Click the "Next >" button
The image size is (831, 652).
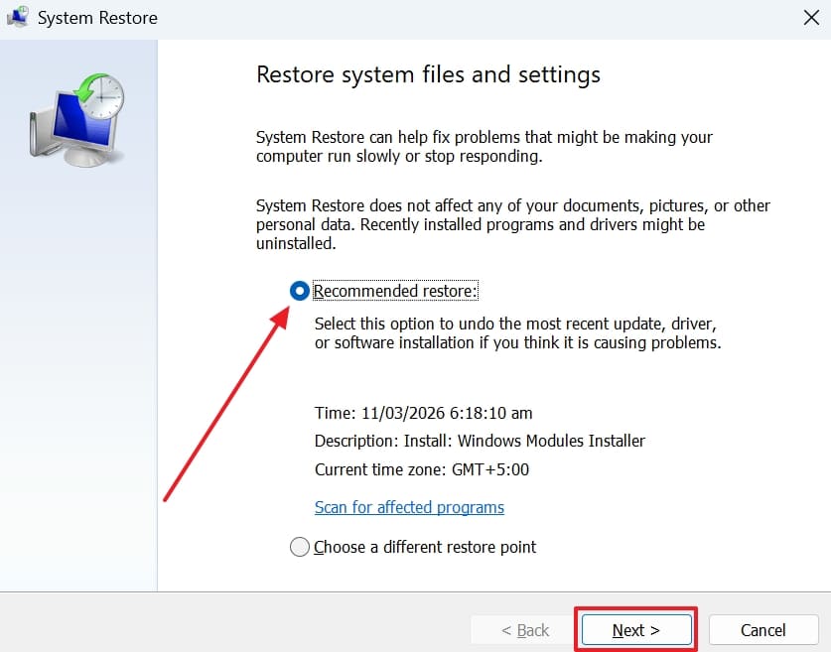click(635, 629)
